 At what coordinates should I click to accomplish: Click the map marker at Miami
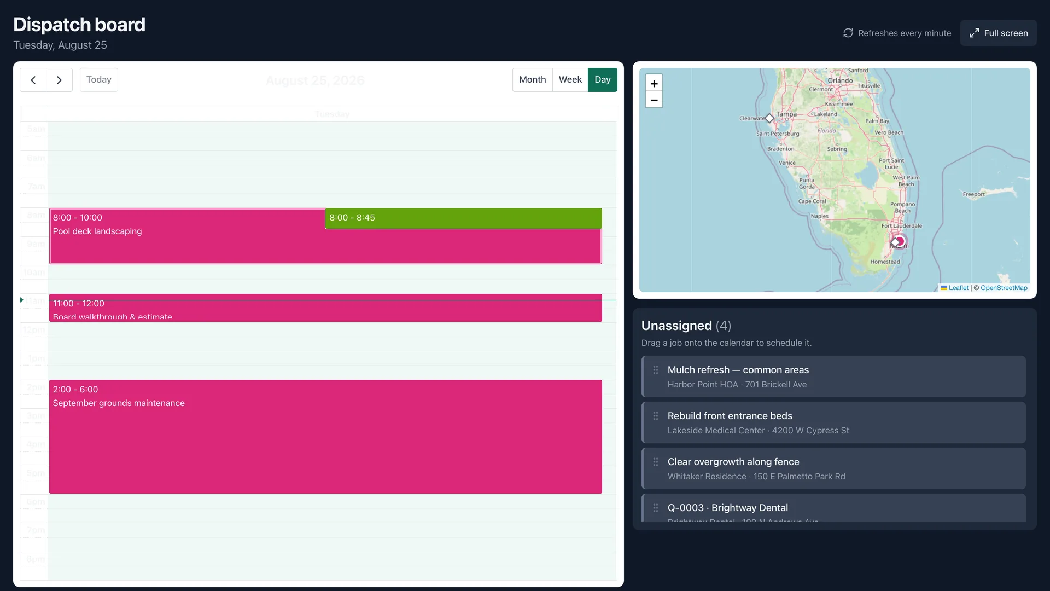(899, 241)
